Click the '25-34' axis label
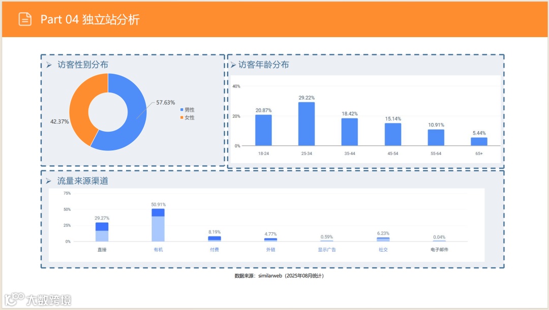 307,153
